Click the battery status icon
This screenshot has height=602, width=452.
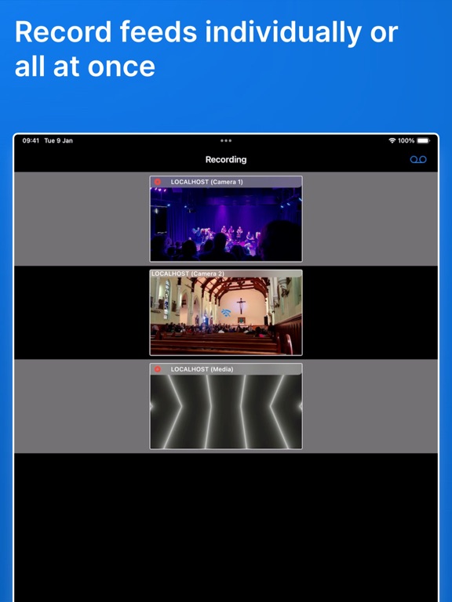coord(424,140)
